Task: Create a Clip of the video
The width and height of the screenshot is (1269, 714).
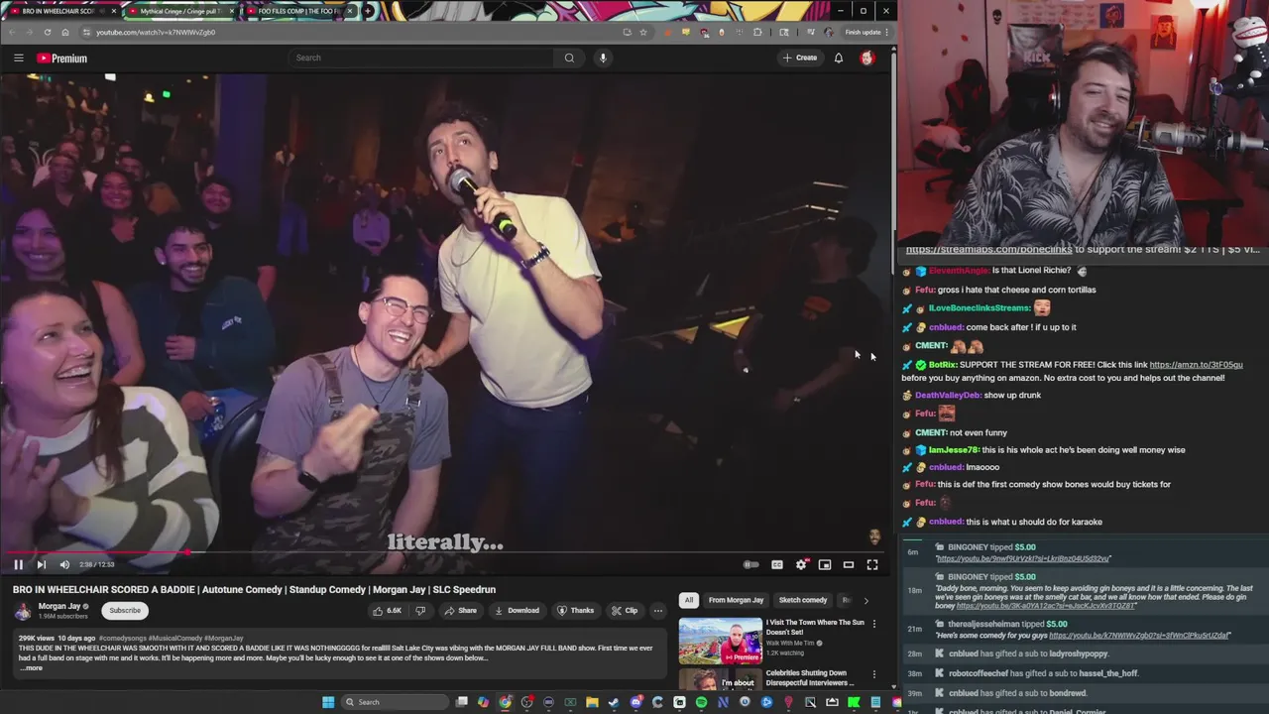Action: (625, 611)
